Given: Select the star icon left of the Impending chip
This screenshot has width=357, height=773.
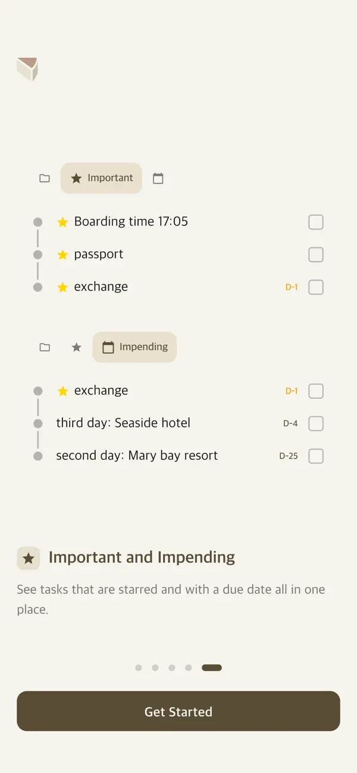Looking at the screenshot, I should coord(76,347).
